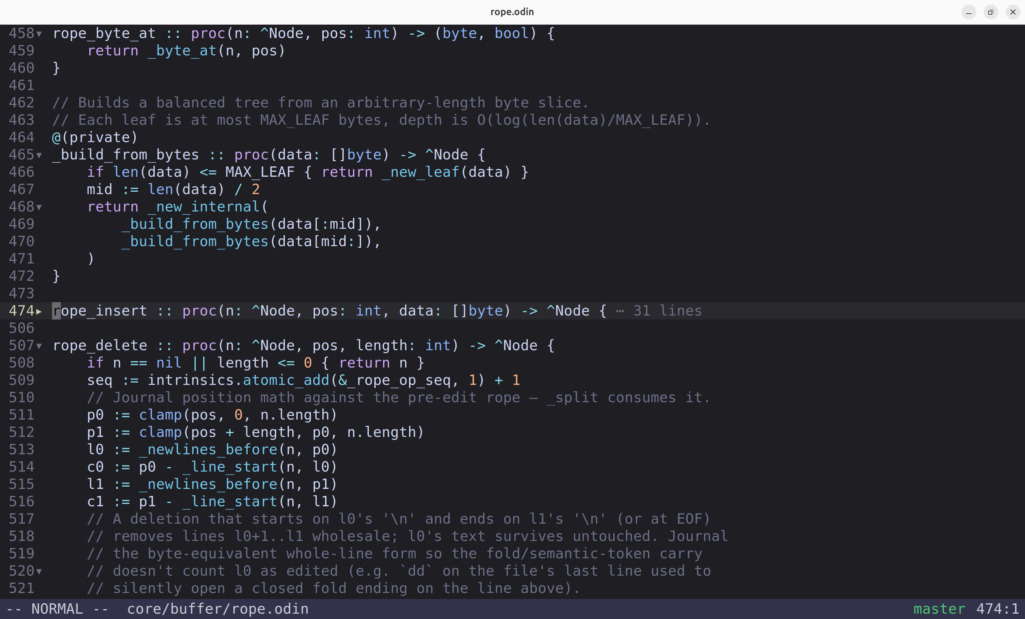The height and width of the screenshot is (619, 1025).
Task: Click the 'Journal position math' comment on line 510
Action: pos(398,398)
